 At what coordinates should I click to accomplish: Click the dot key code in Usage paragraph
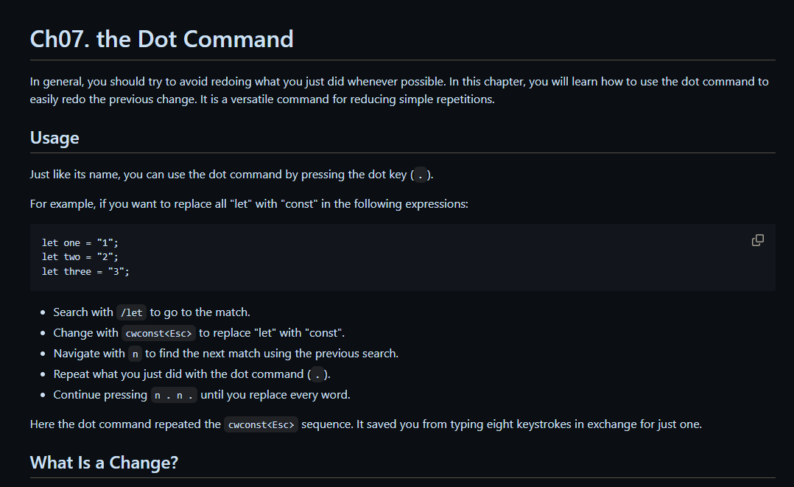point(420,175)
